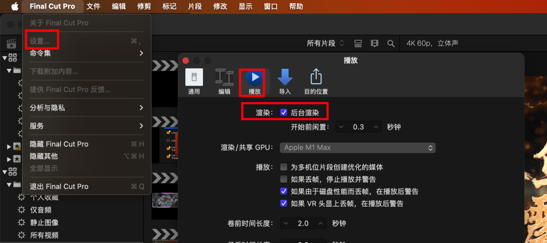Uncheck 如果 VR 头显上丢帧 warning option
Screen dimensions: 547x243
(284, 203)
